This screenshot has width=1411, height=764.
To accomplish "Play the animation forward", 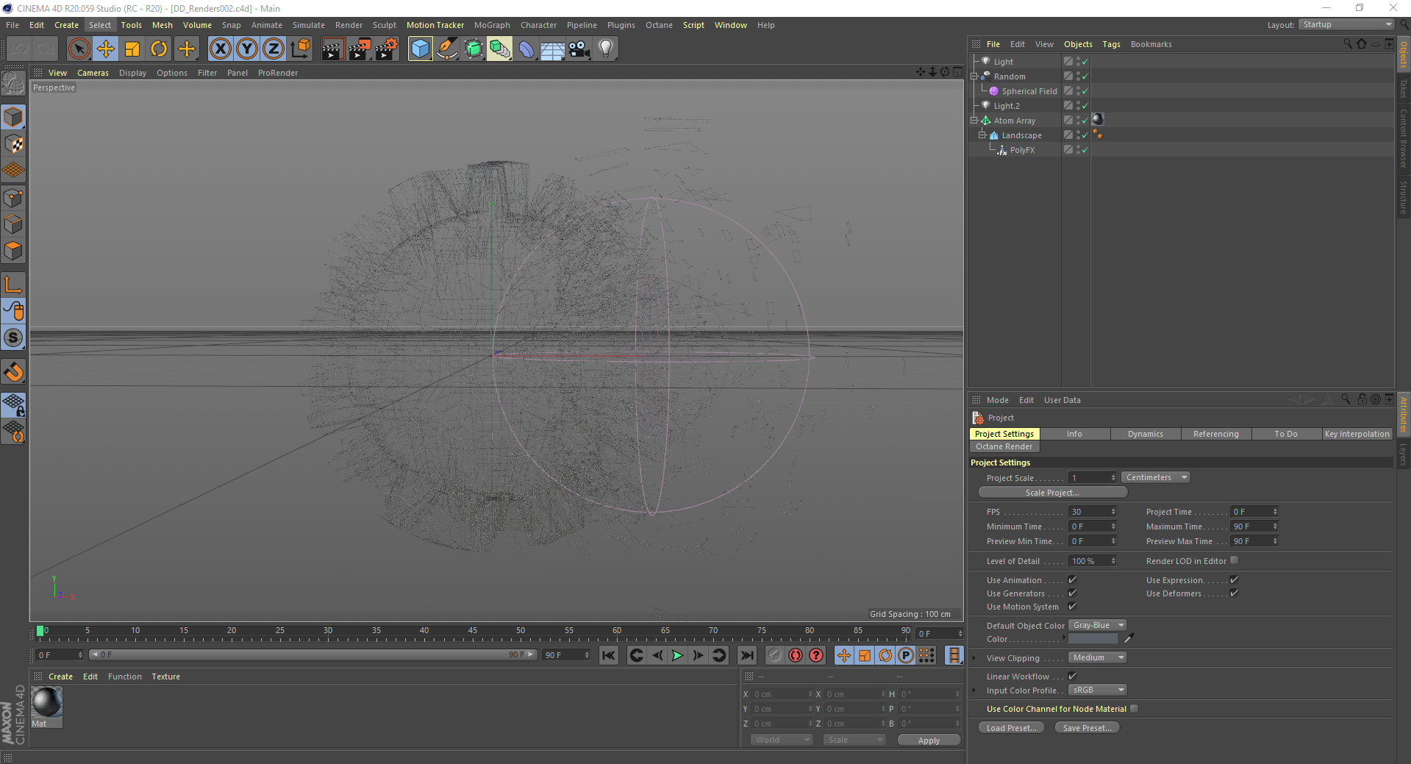I will pyautogui.click(x=677, y=655).
